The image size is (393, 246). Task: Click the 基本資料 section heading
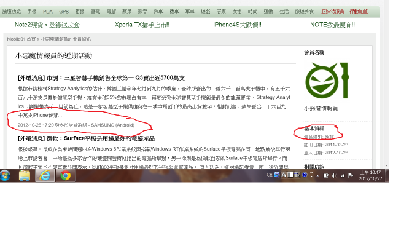coord(314,129)
